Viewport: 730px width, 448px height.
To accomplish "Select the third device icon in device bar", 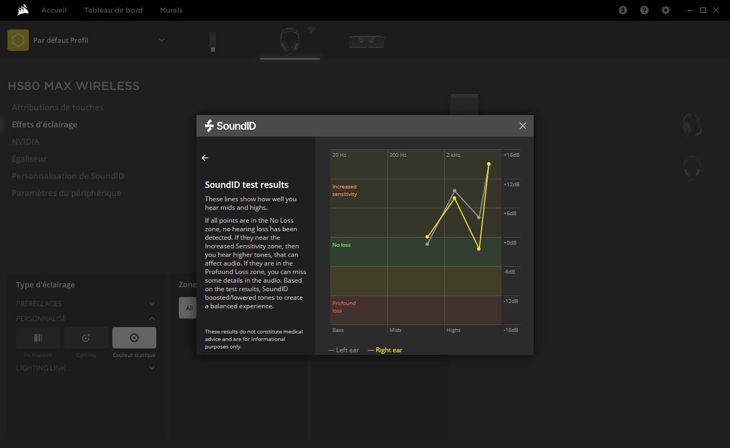I will (367, 42).
